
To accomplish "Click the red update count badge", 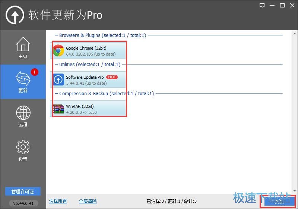I will [34, 72].
